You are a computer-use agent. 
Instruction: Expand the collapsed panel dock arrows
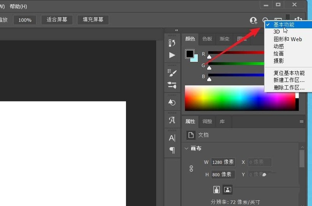177,30
